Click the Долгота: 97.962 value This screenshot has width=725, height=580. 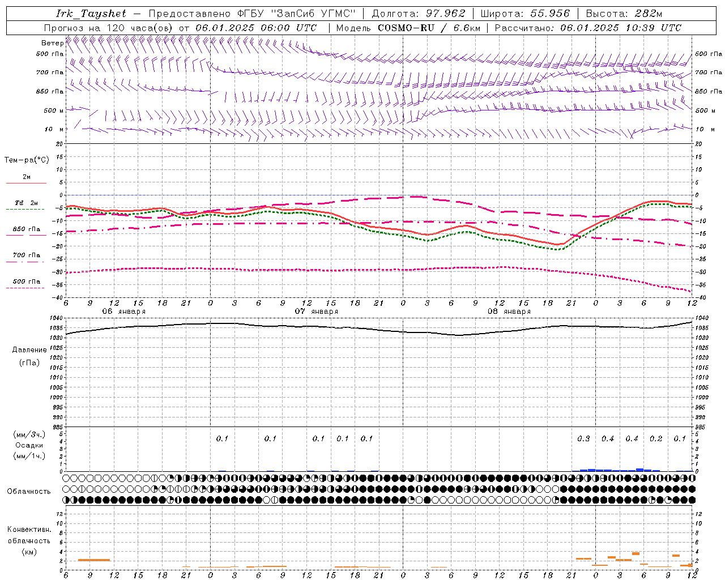pyautogui.click(x=418, y=14)
